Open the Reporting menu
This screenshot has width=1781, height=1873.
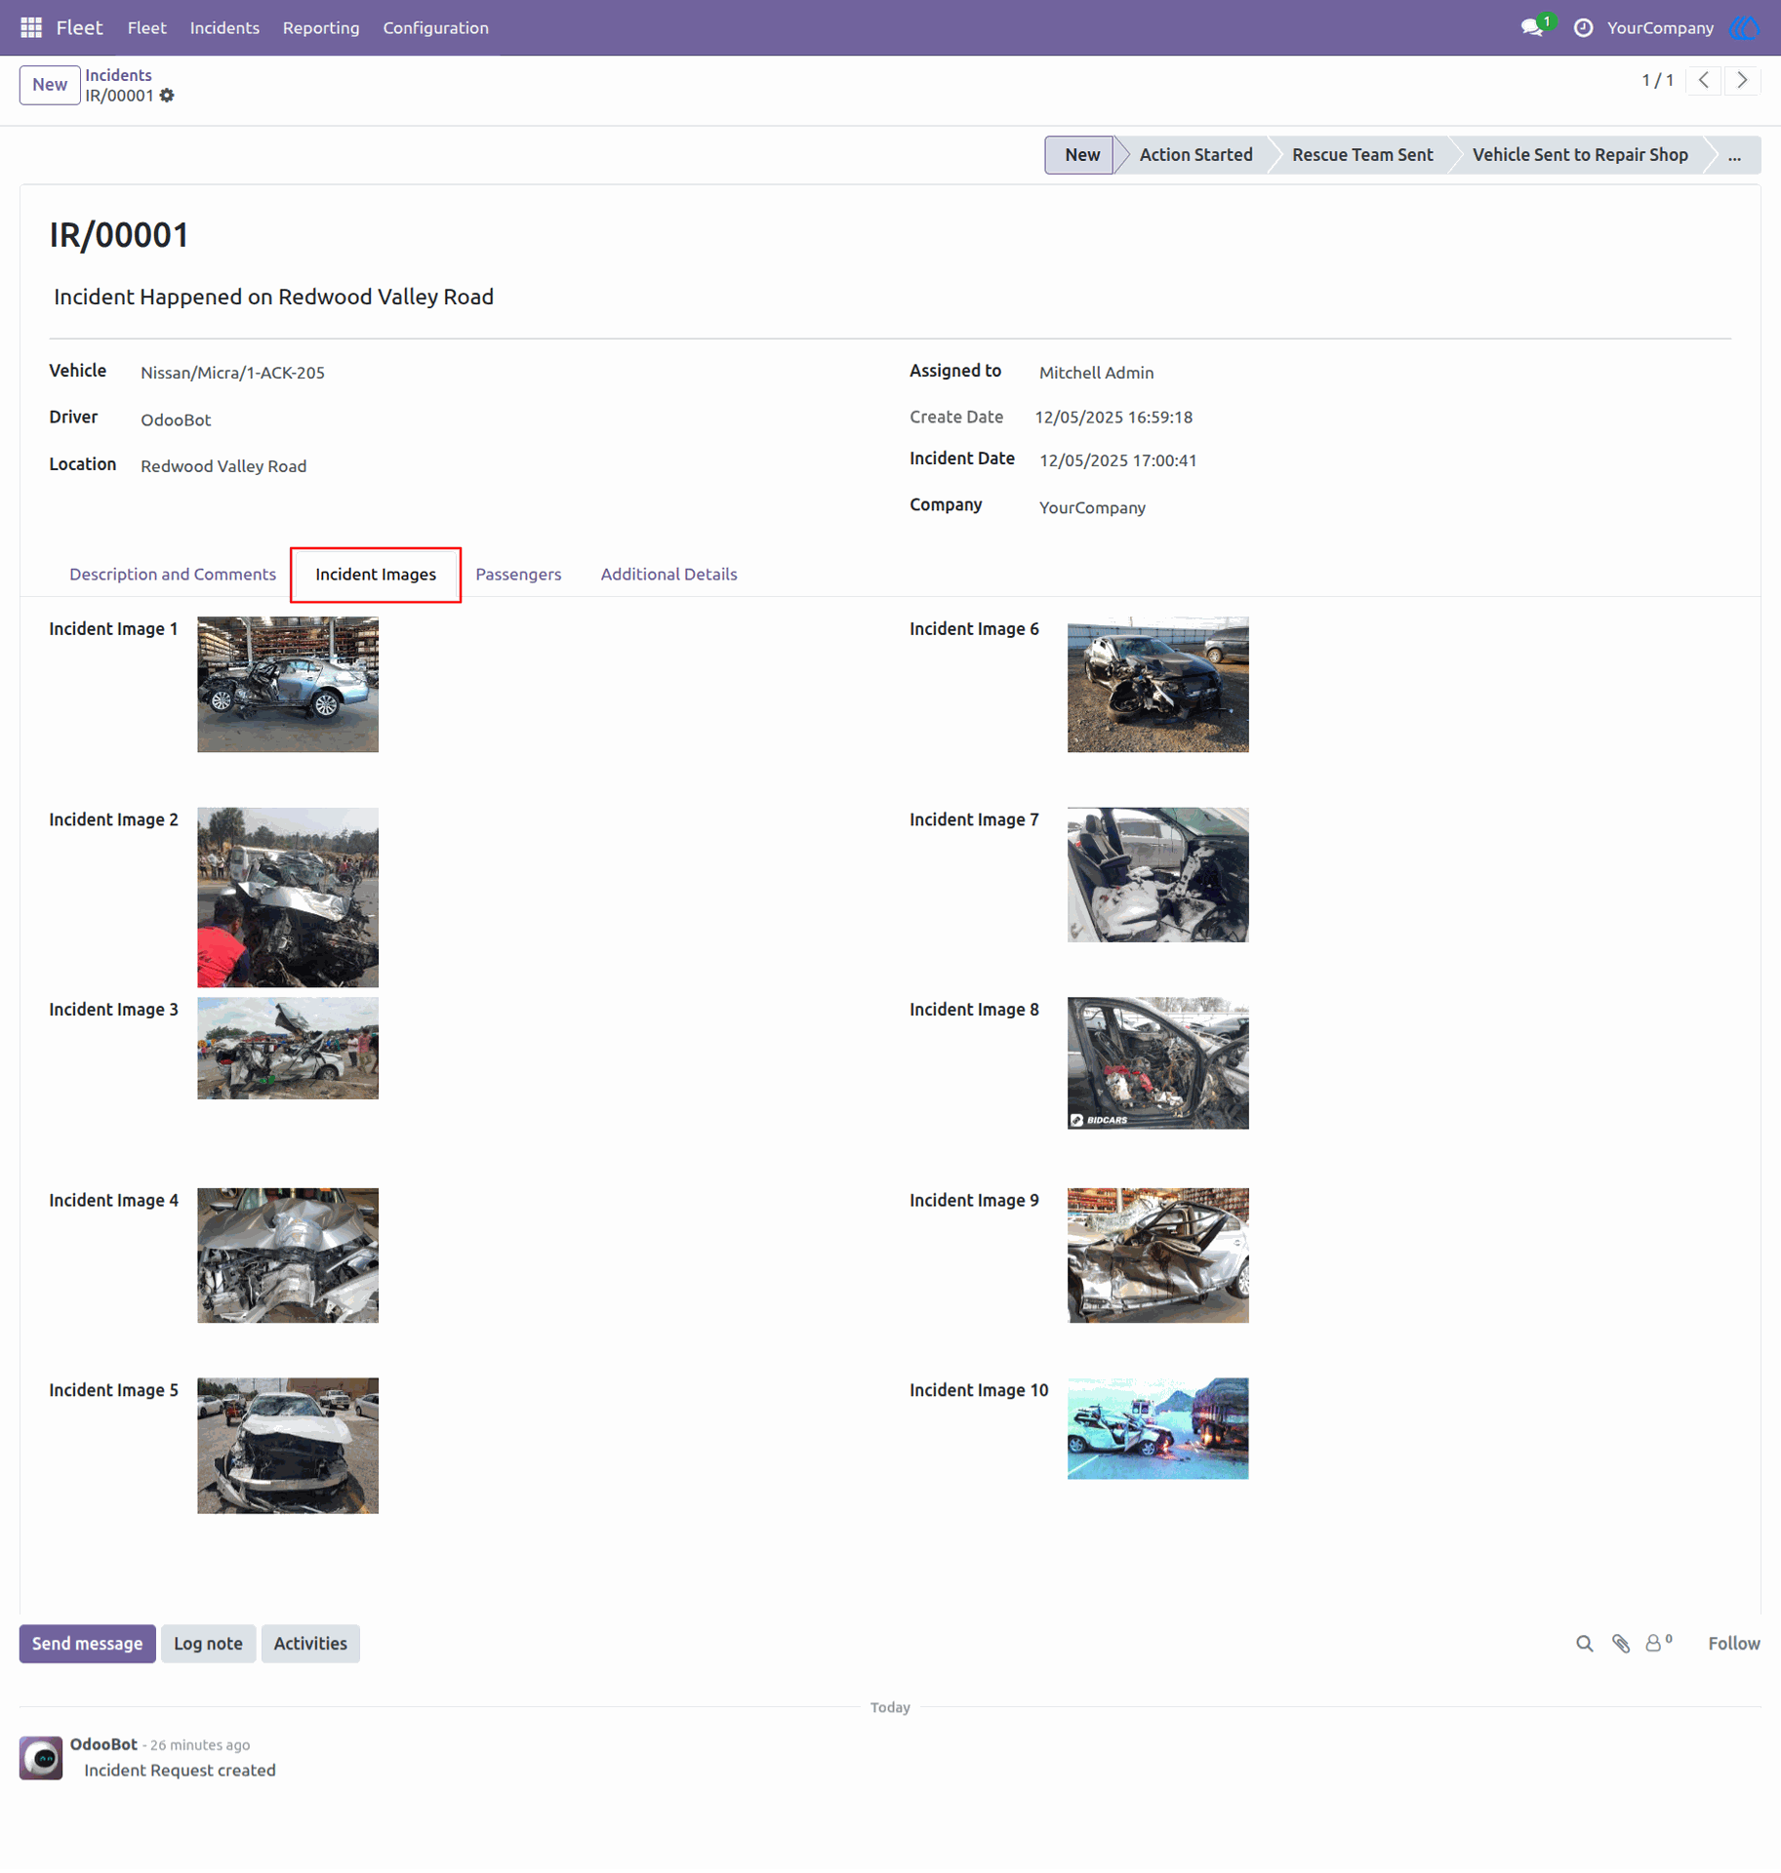click(321, 27)
